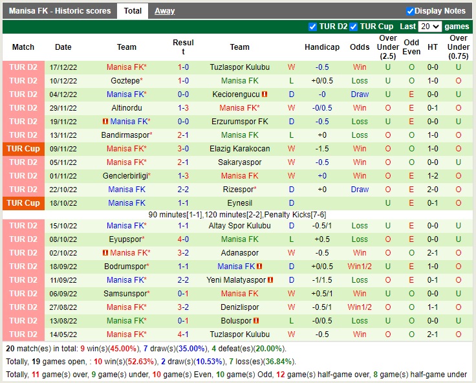Switch to the Total tab
Viewport: 476px width, 383px height.
(133, 11)
